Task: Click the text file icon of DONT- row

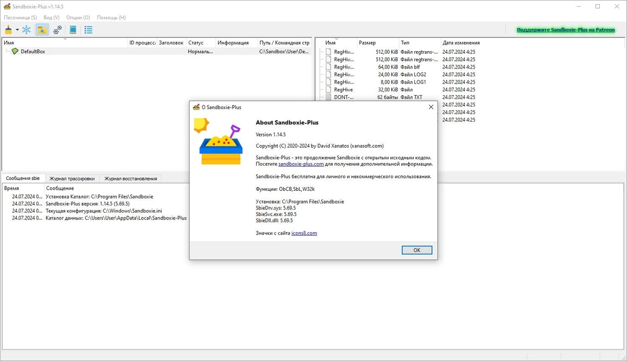Action: (x=329, y=97)
